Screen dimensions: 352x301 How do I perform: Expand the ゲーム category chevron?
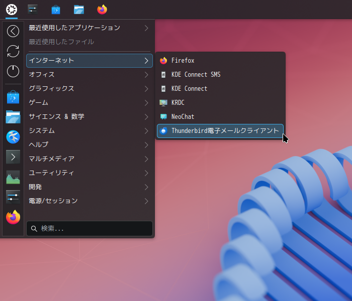(x=146, y=103)
